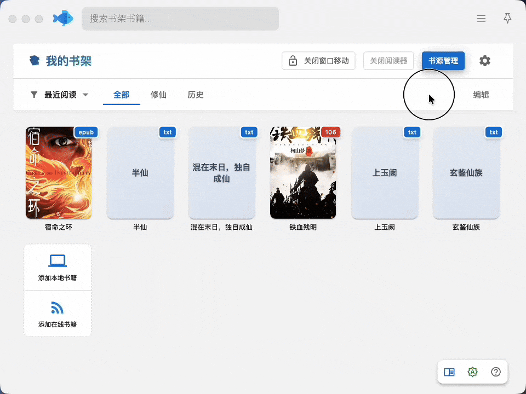
Task: Click 添加在线书籍 card
Action: (58, 314)
